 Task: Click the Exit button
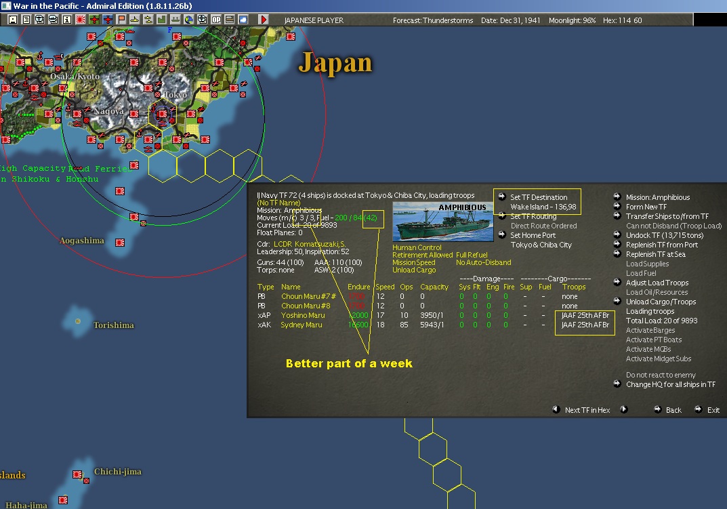[x=713, y=410]
